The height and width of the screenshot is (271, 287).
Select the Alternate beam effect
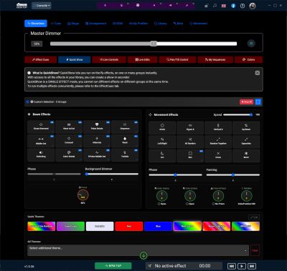pyautogui.click(x=97, y=141)
